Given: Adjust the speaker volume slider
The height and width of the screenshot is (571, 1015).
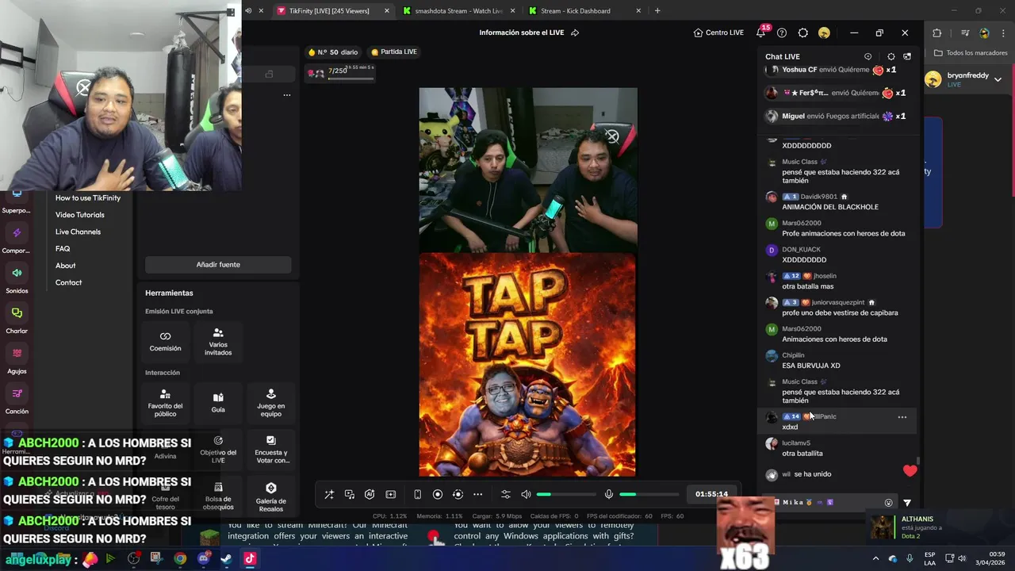Looking at the screenshot, I should [565, 494].
